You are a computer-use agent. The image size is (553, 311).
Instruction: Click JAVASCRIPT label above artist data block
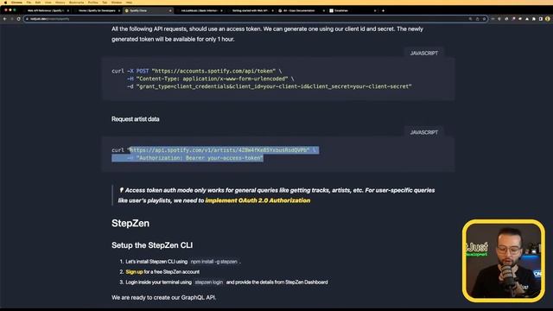click(424, 132)
